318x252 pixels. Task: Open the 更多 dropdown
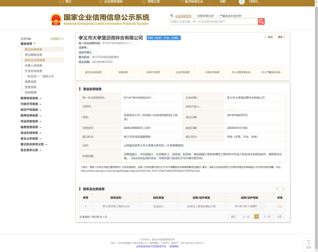click(281, 37)
